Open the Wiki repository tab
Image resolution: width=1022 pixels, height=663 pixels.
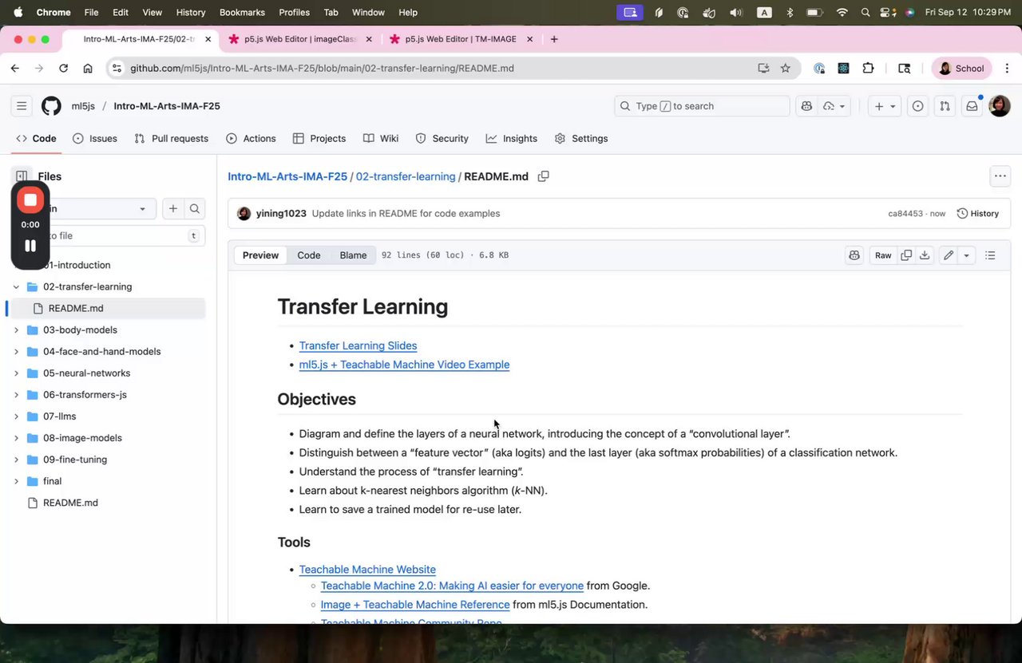pos(381,139)
